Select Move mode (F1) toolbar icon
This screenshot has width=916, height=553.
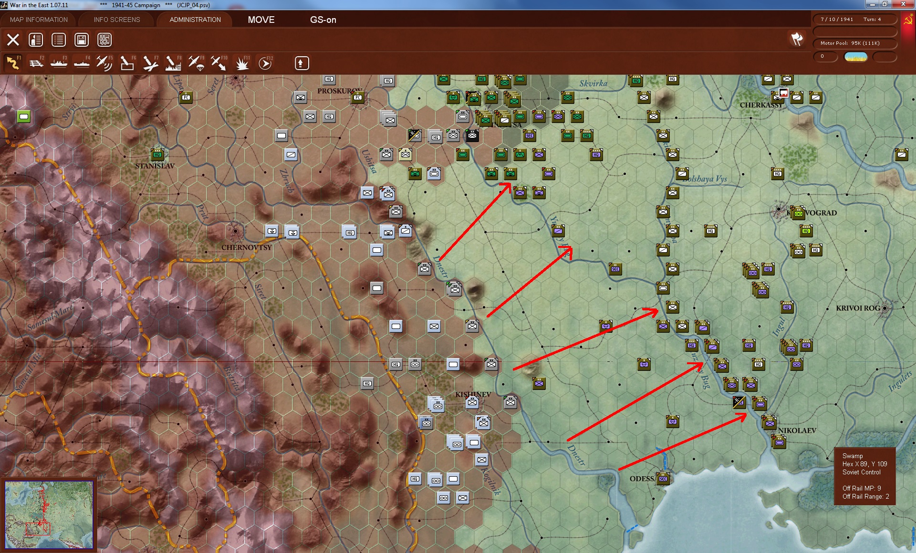(13, 63)
